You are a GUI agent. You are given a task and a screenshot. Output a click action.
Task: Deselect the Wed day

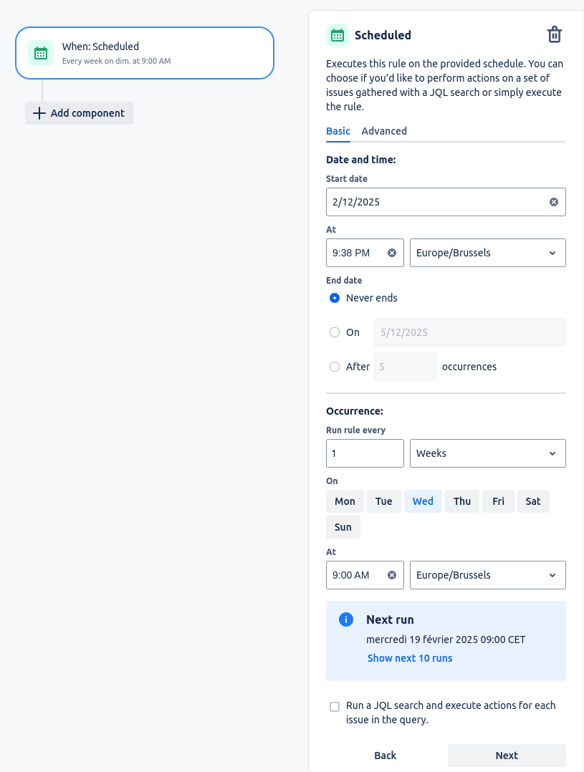[423, 501]
